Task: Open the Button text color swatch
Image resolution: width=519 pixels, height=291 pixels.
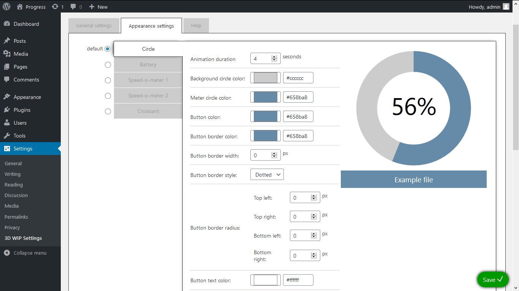Action: (266, 280)
